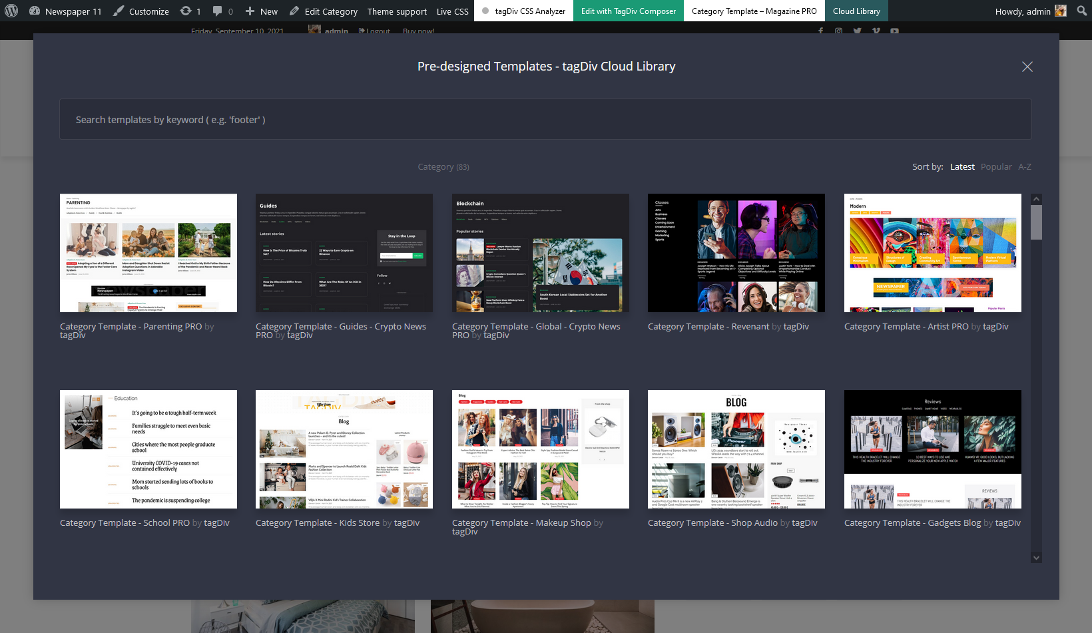Open the Global Crypto News PRO thumbnail
1092x633 pixels.
click(541, 253)
